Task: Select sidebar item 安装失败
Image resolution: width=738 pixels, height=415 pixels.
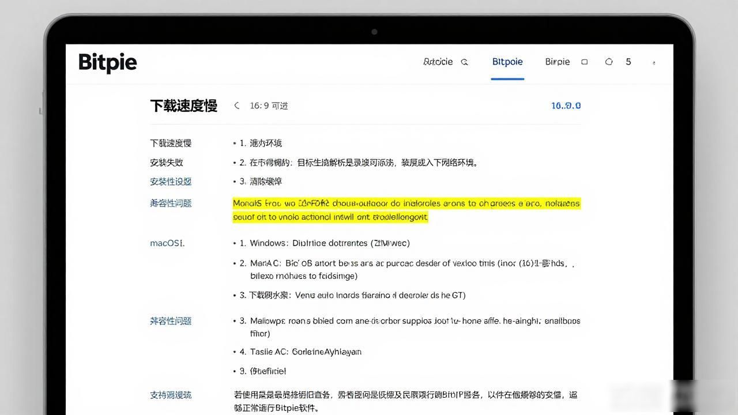Action: click(x=167, y=163)
